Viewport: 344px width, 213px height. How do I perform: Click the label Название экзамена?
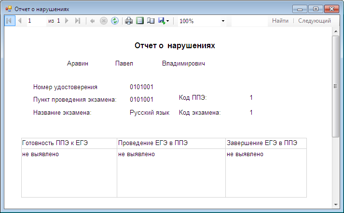coord(62,113)
